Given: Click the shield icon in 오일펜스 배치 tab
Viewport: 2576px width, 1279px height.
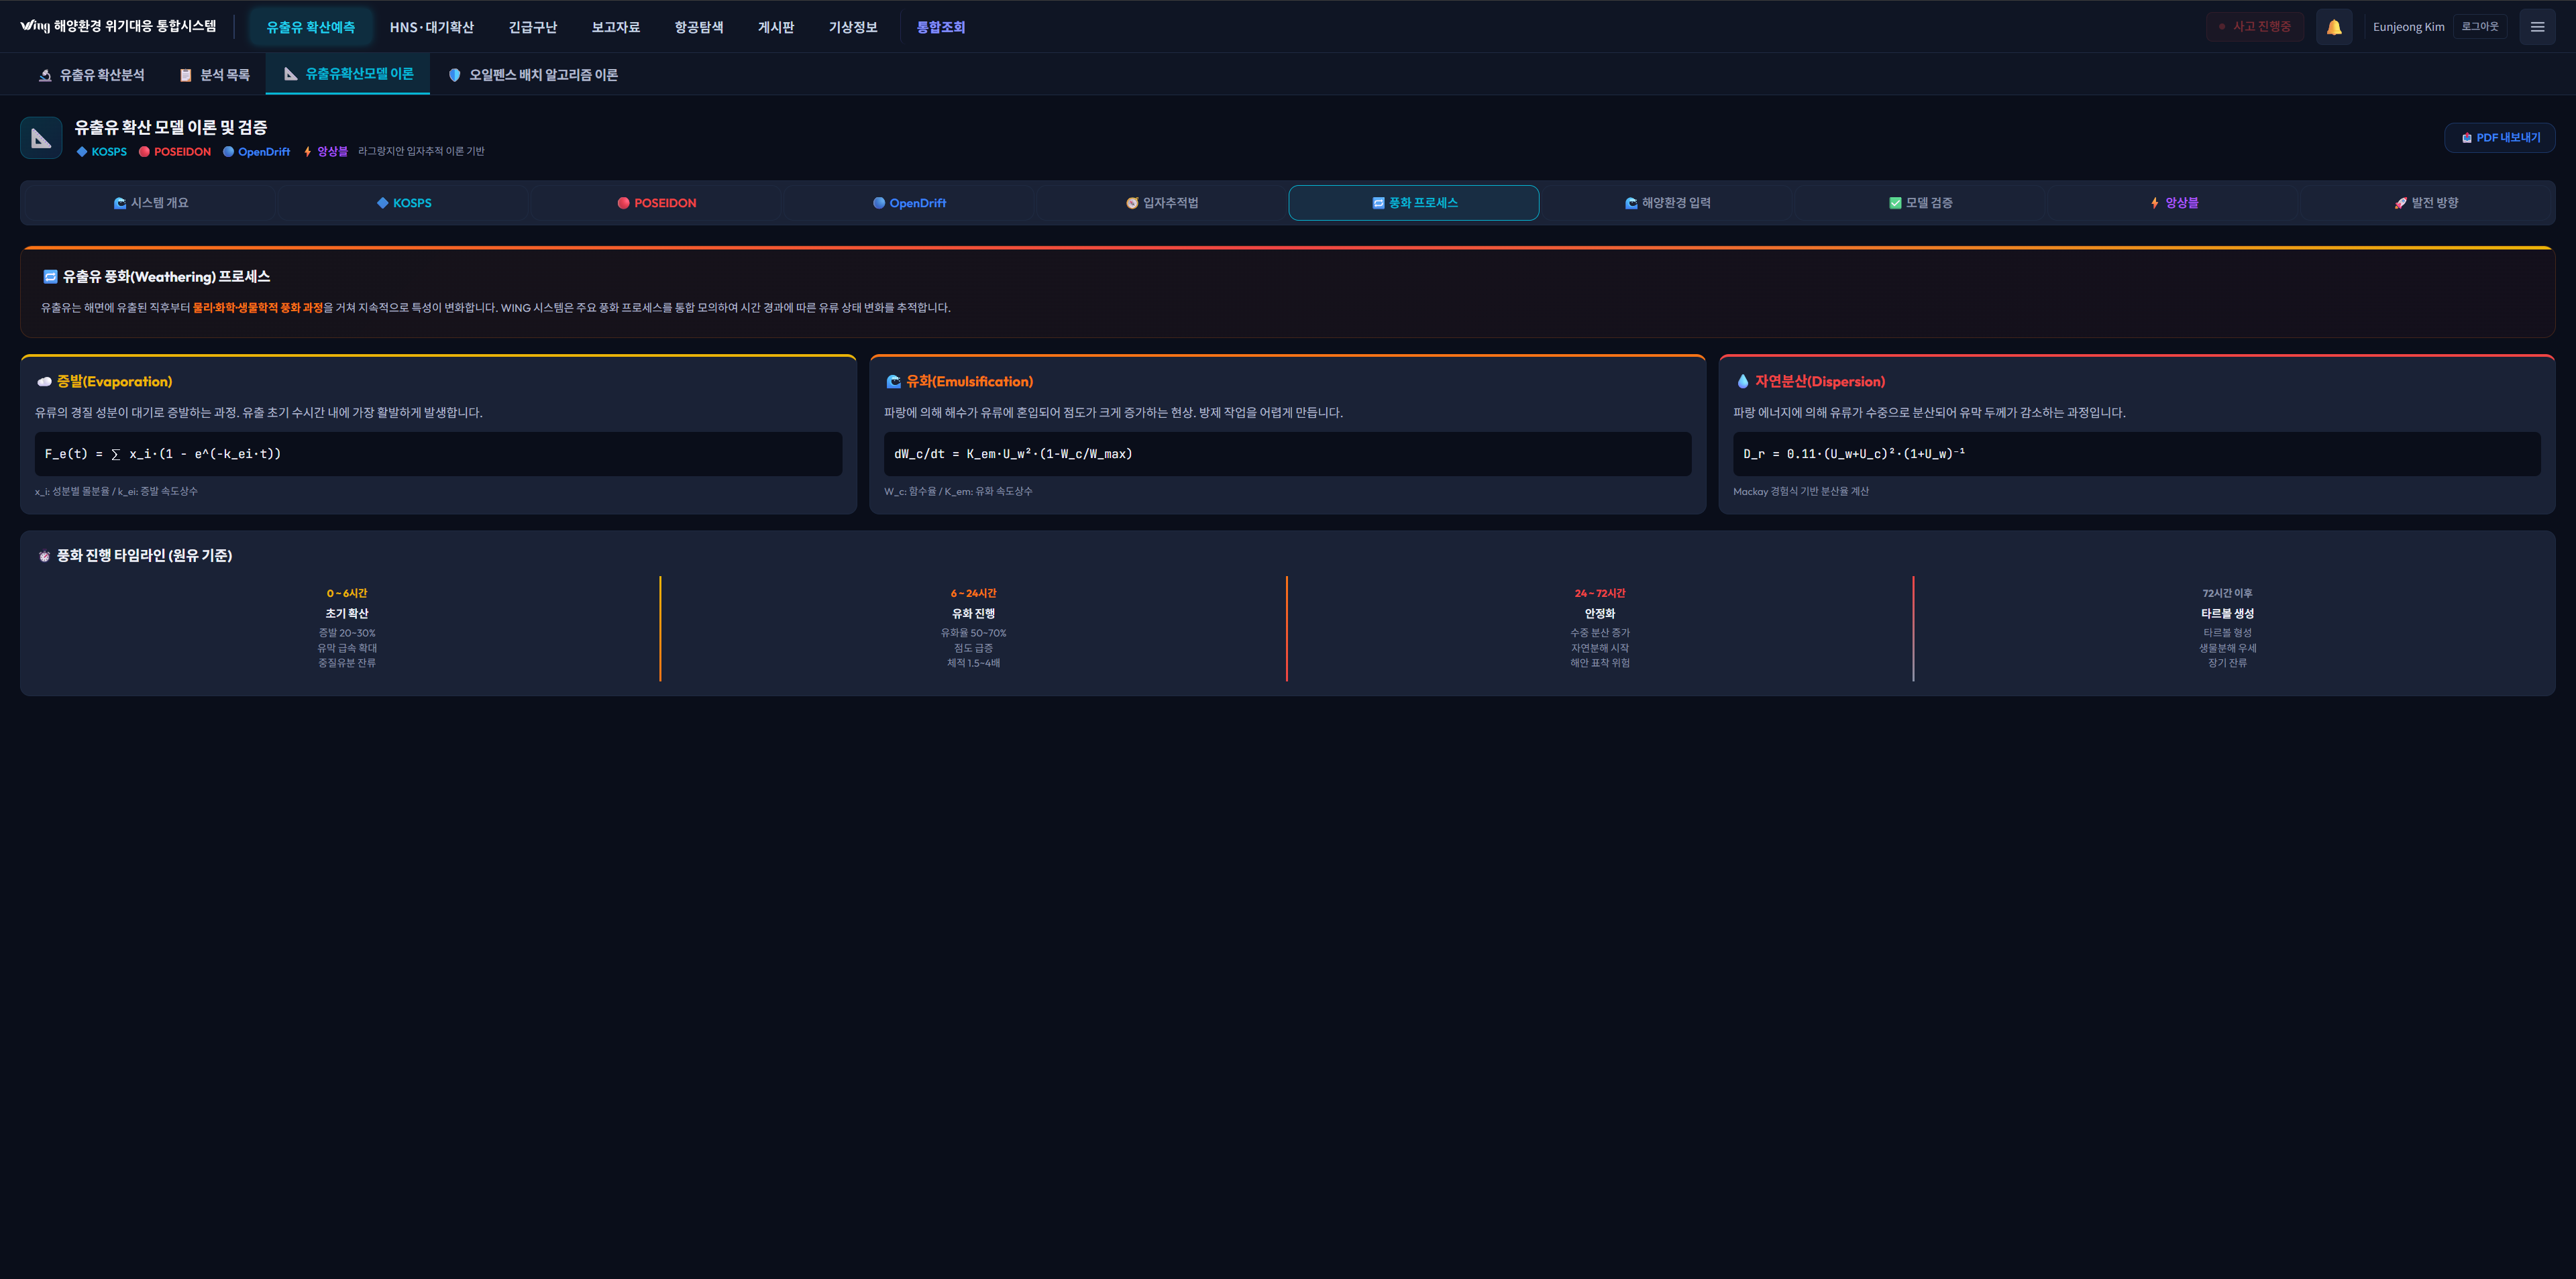Looking at the screenshot, I should [x=454, y=75].
